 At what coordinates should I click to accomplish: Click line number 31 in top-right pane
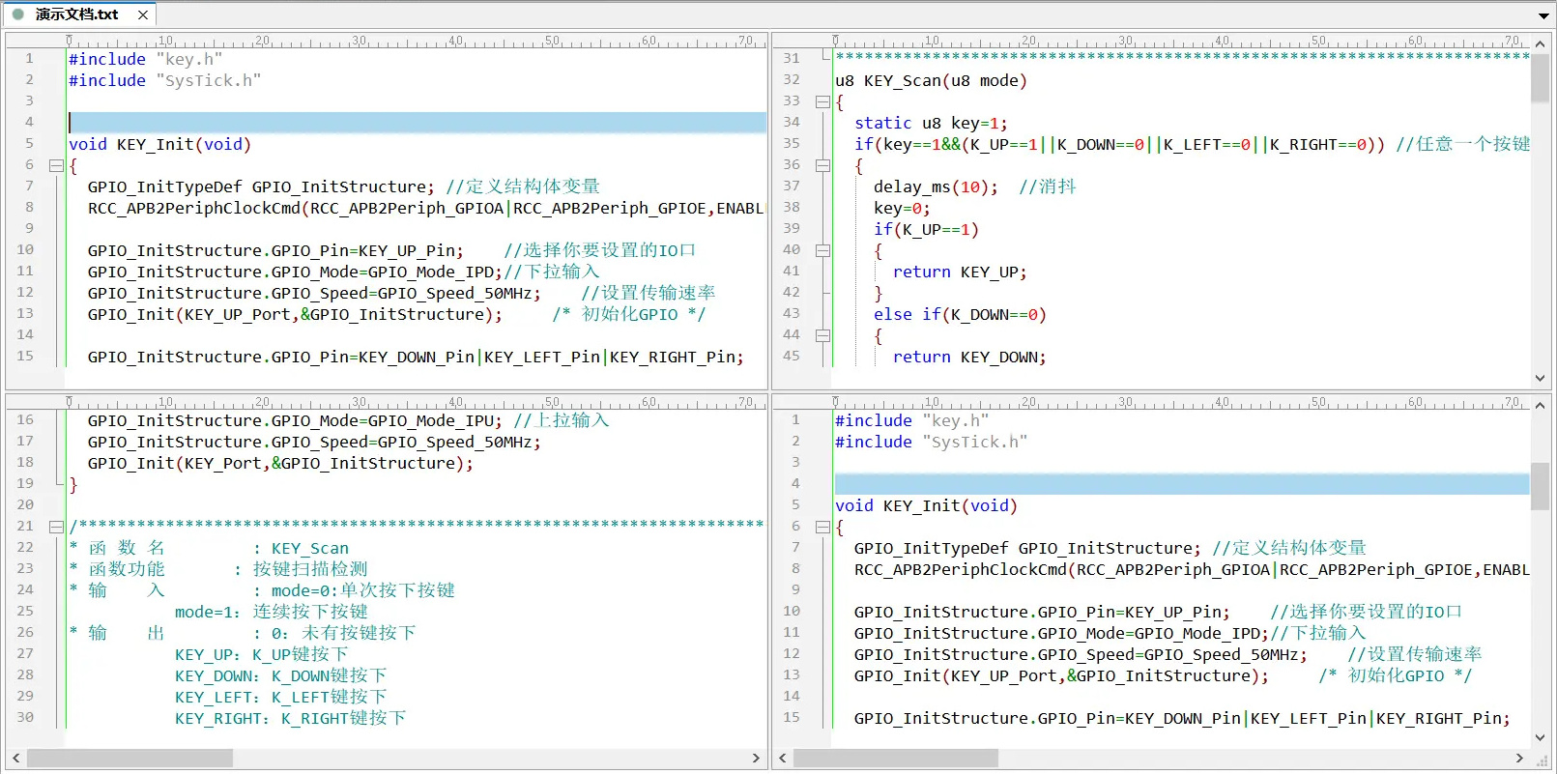point(792,59)
